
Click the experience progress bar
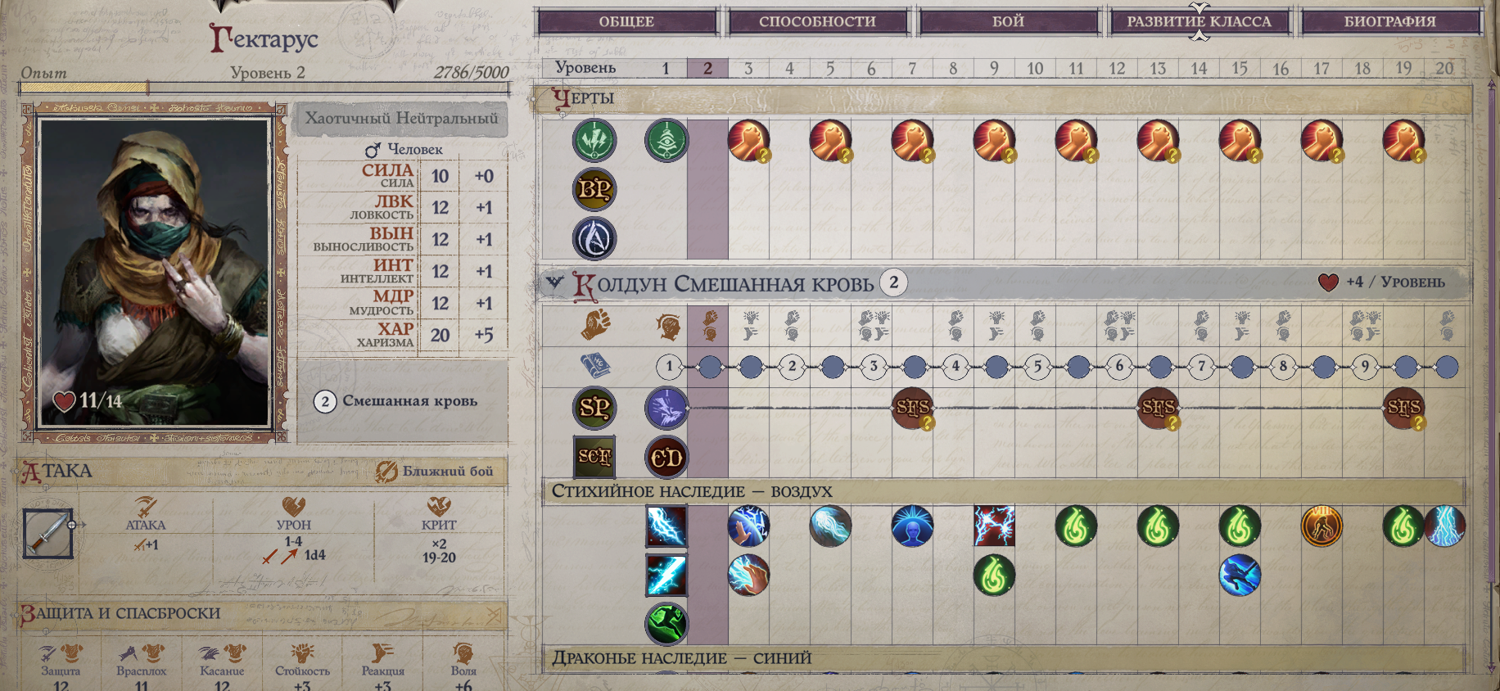pos(264,88)
